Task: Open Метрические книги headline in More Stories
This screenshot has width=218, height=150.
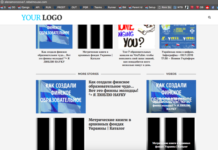Action: pos(110,124)
